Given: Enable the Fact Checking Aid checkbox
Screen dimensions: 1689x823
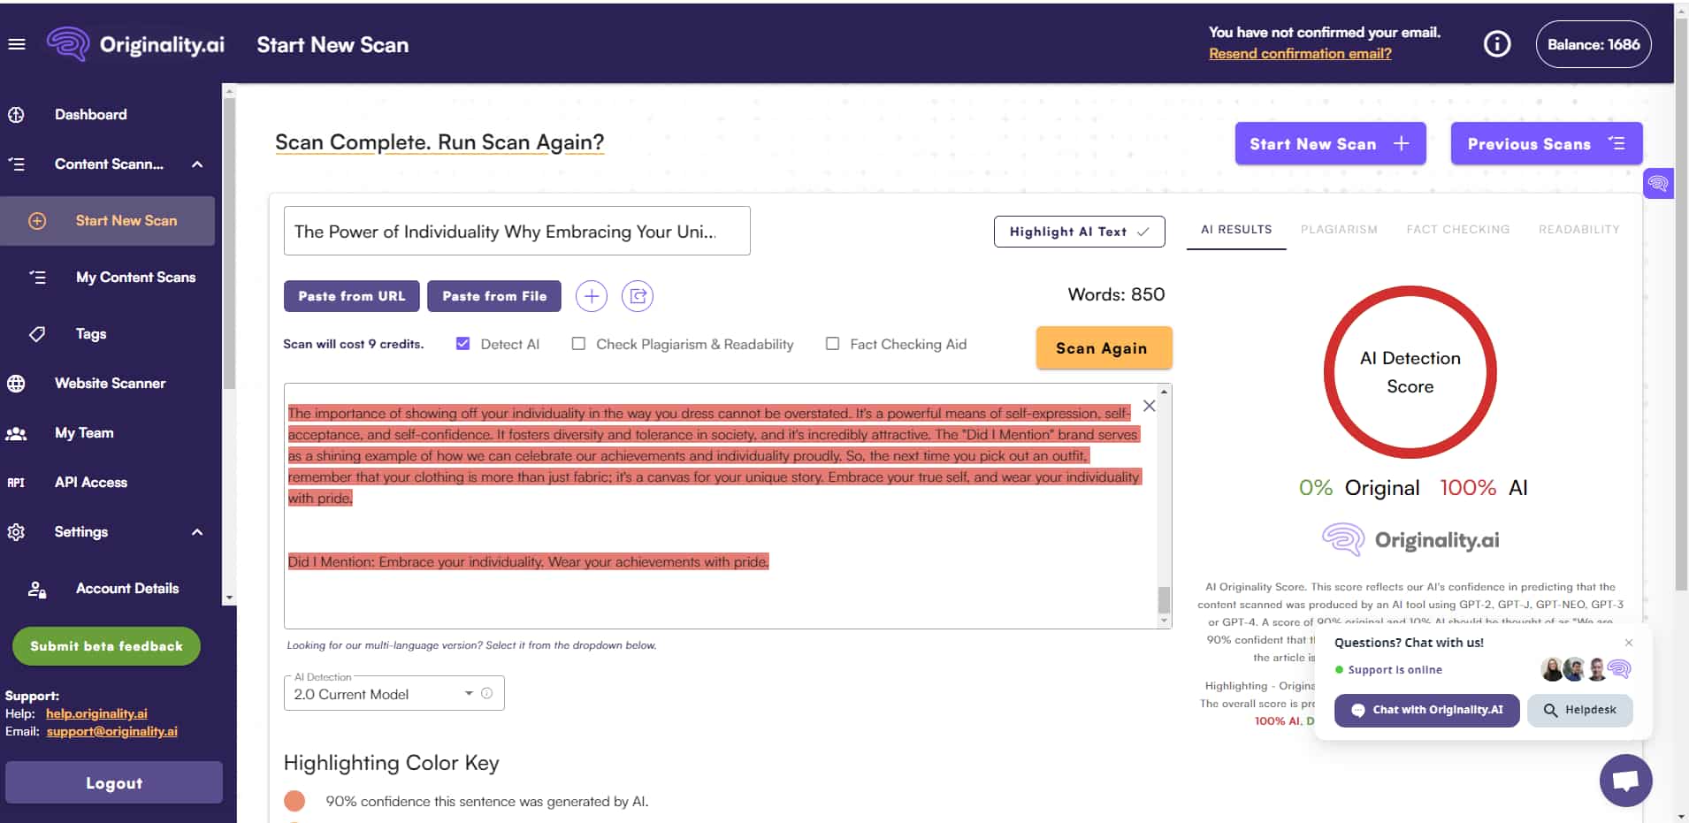Looking at the screenshot, I should pos(832,344).
